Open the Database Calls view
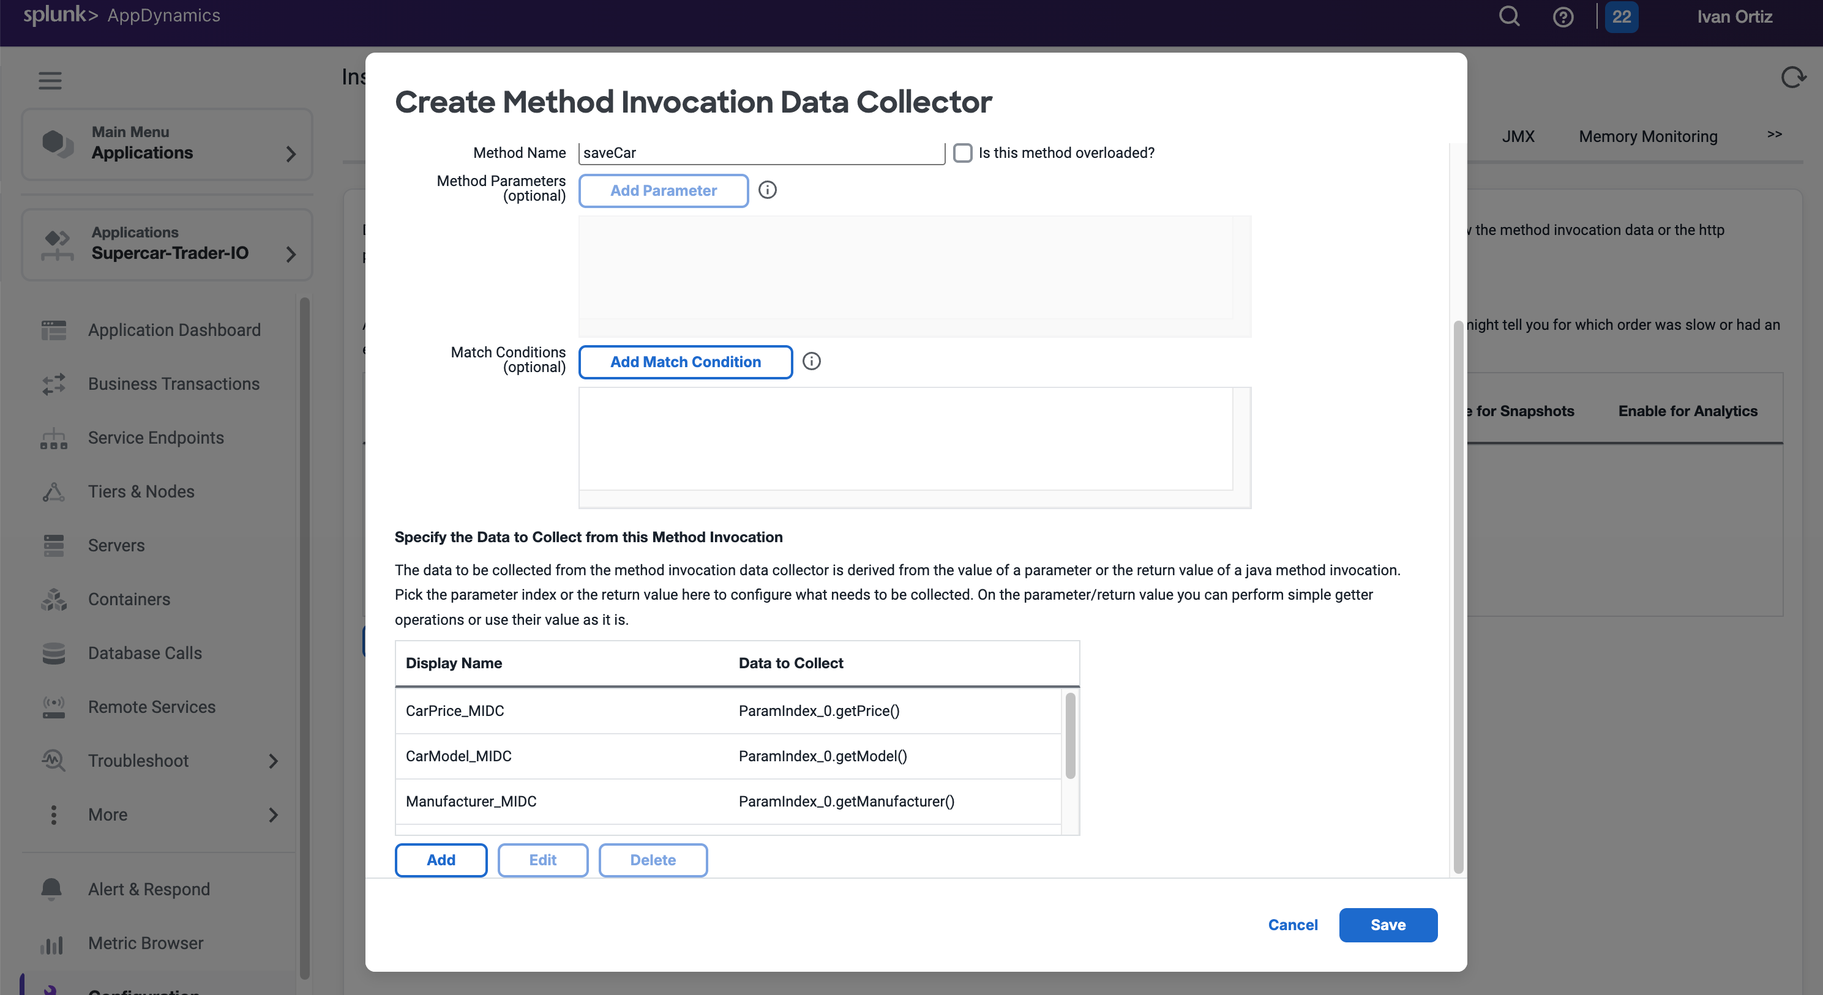The image size is (1823, 995). point(144,653)
